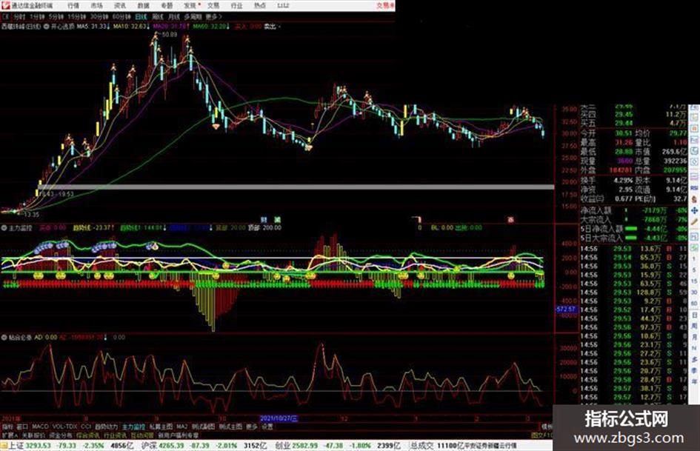The width and height of the screenshot is (700, 451).
Task: Select the CCI indicator tab
Action: (x=86, y=427)
